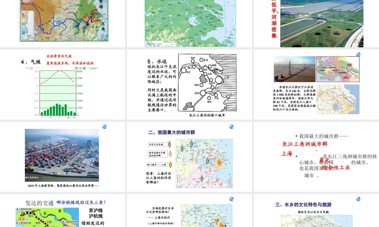
Task: Select the slide thumbnail titled 4、气候
Action: pos(63,84)
